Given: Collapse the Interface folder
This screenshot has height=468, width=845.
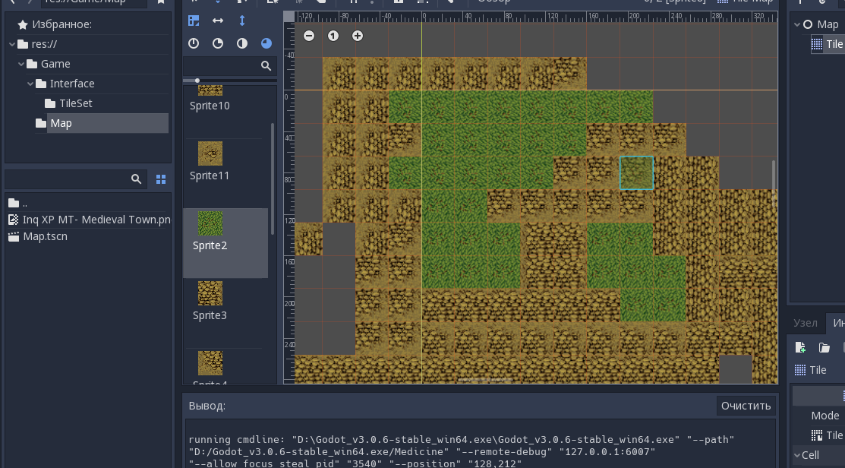Looking at the screenshot, I should click(30, 84).
